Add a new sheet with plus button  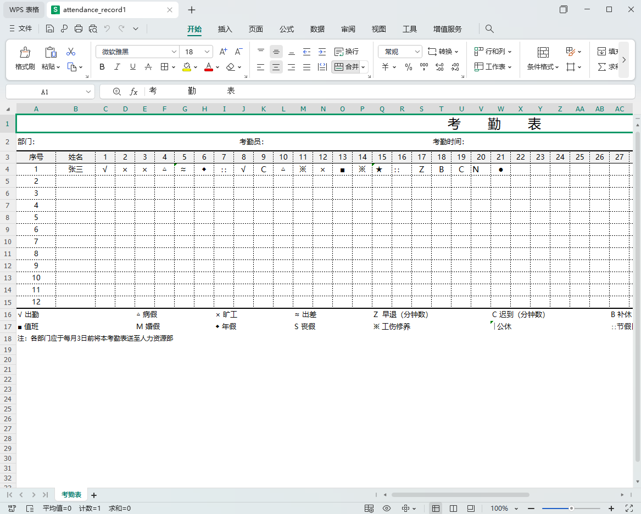coord(94,495)
